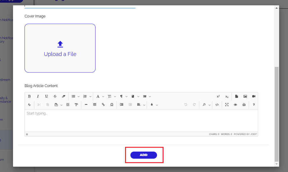Toggle italic formatting in editor
The image size is (288, 172).
point(38,96)
